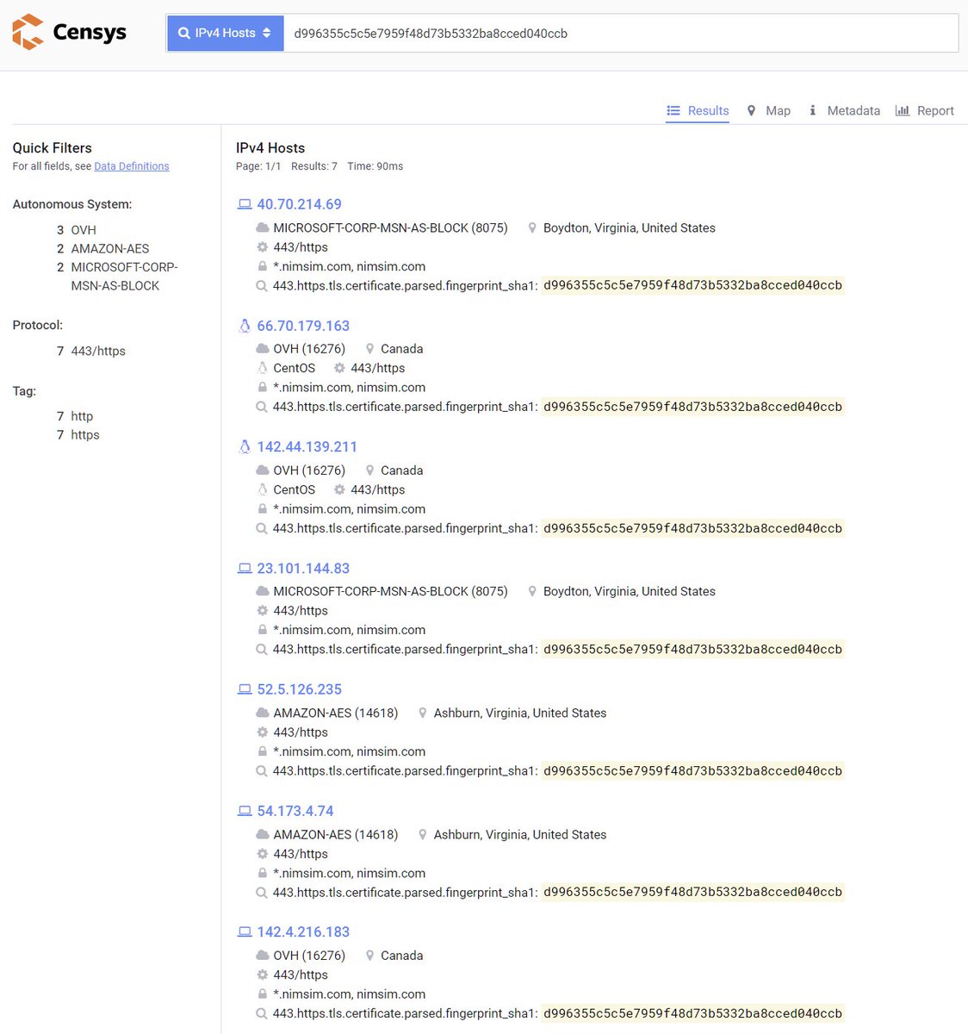Click the Linux penguin icon beside 142.44.139.211
The image size is (968, 1034).
point(245,447)
